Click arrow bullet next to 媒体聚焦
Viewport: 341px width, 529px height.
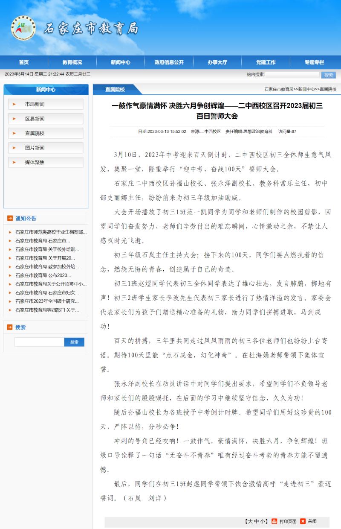click(14, 162)
